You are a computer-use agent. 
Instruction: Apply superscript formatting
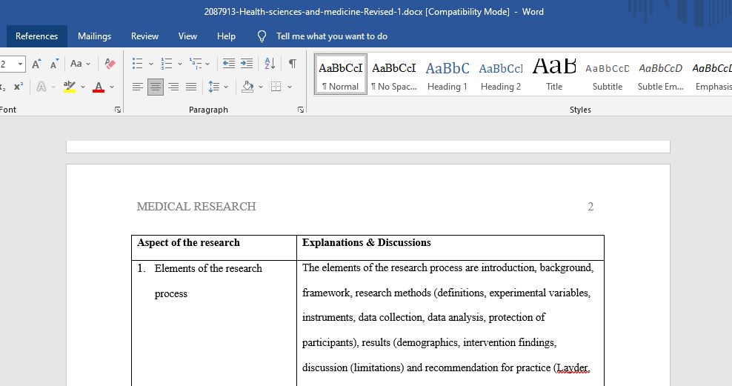19,87
